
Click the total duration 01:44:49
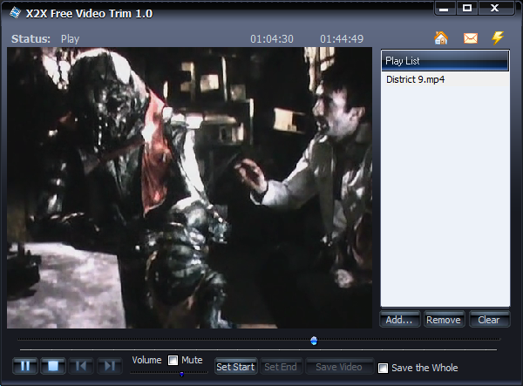pos(342,39)
